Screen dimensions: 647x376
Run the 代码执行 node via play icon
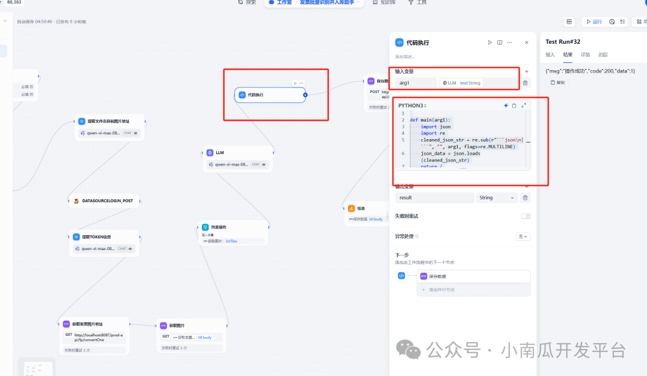coord(490,43)
